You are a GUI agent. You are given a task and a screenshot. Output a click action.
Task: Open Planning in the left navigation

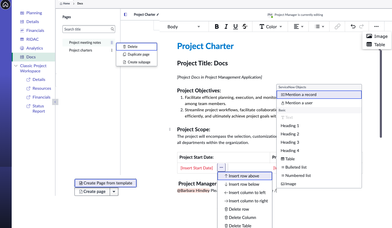pos(31,13)
